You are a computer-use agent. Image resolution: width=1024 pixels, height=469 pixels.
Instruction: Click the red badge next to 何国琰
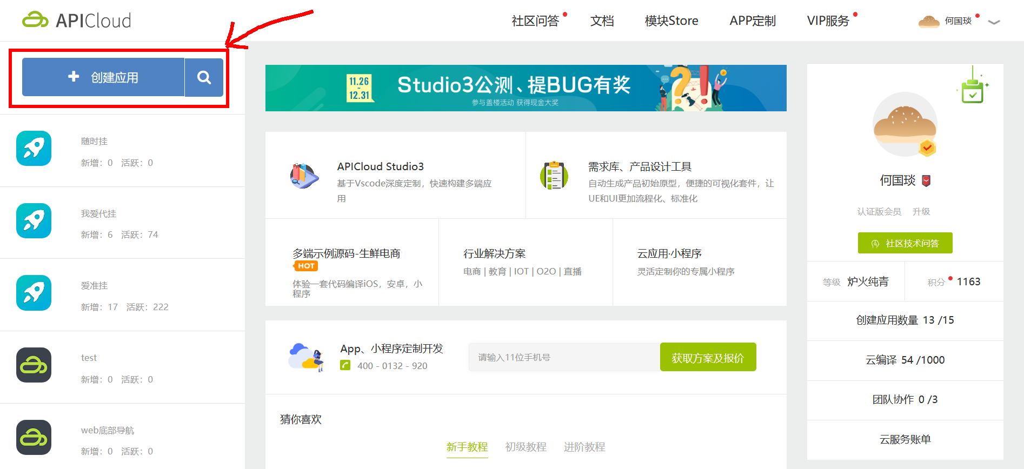click(x=926, y=180)
